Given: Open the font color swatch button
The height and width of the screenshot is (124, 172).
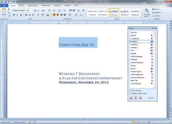Looking at the screenshot, I should 48,15.
